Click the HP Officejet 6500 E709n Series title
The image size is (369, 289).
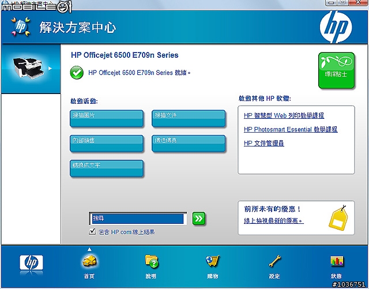[x=125, y=55]
